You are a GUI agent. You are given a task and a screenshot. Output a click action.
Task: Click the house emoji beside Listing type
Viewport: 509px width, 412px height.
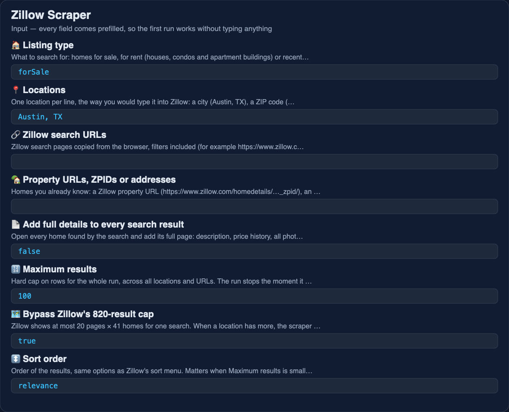point(16,45)
